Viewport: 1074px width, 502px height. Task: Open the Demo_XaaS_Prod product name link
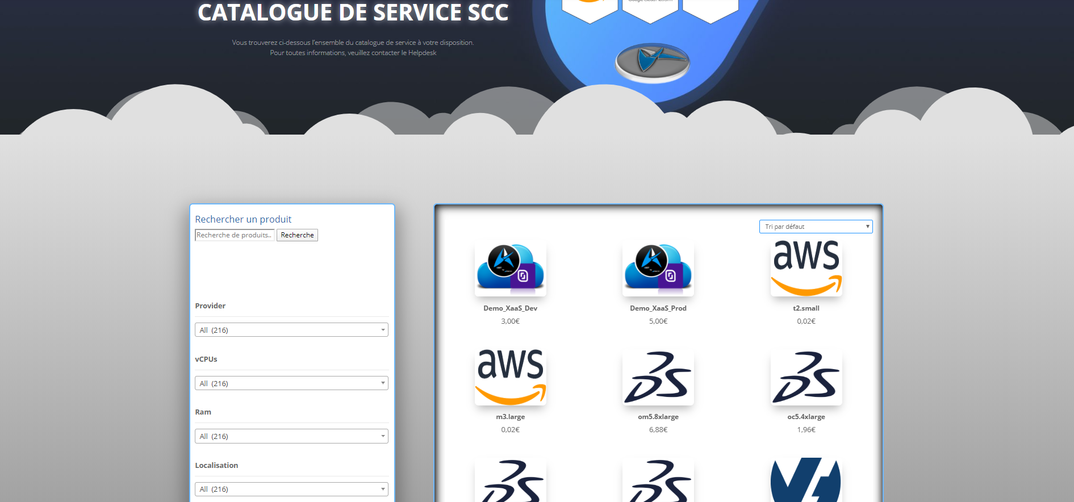click(658, 308)
